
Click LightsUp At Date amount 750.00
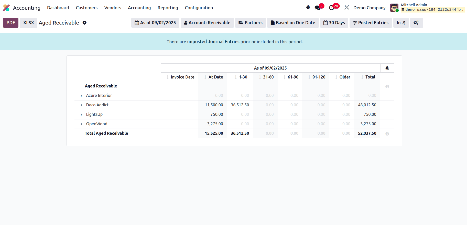pyautogui.click(x=217, y=115)
